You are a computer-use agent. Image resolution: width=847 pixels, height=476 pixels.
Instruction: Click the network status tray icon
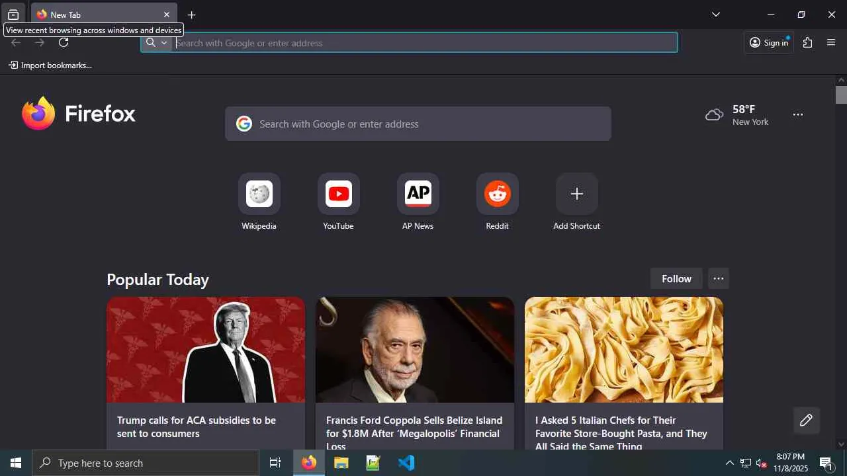745,463
